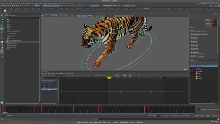Go to start of playback range
The width and height of the screenshot is (220, 124).
(202, 110)
